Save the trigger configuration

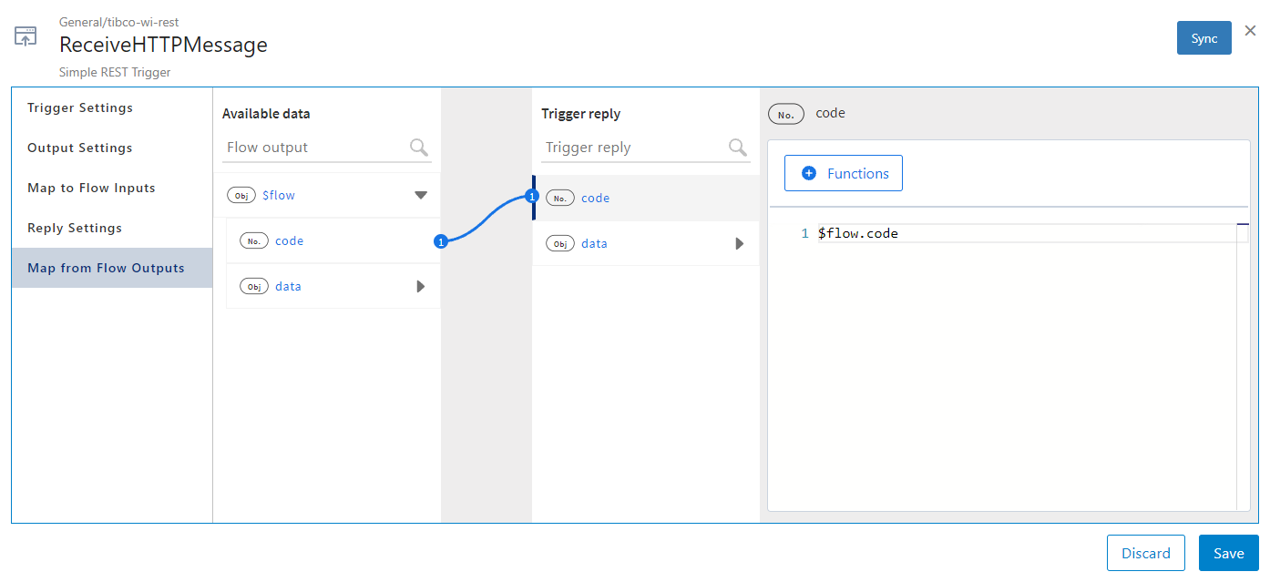coord(1228,554)
